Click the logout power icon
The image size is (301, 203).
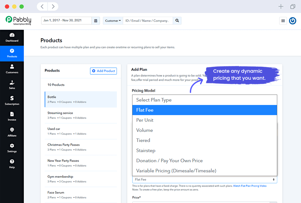[x=292, y=21]
